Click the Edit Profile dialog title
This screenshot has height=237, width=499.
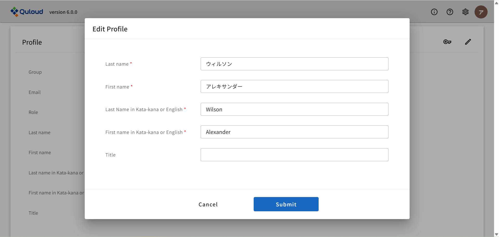[110, 29]
